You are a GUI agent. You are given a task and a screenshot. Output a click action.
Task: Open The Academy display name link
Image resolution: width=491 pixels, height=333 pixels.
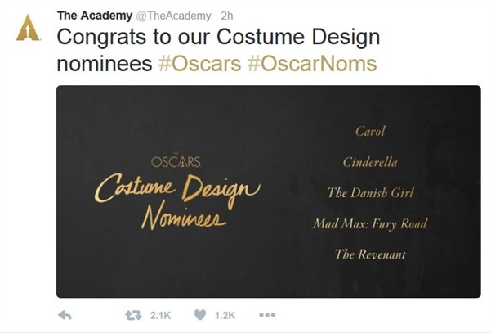[95, 16]
